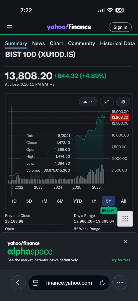The height and width of the screenshot is (301, 138).
Task: Tap the 2024 label on the chart axis
Action: (58, 187)
